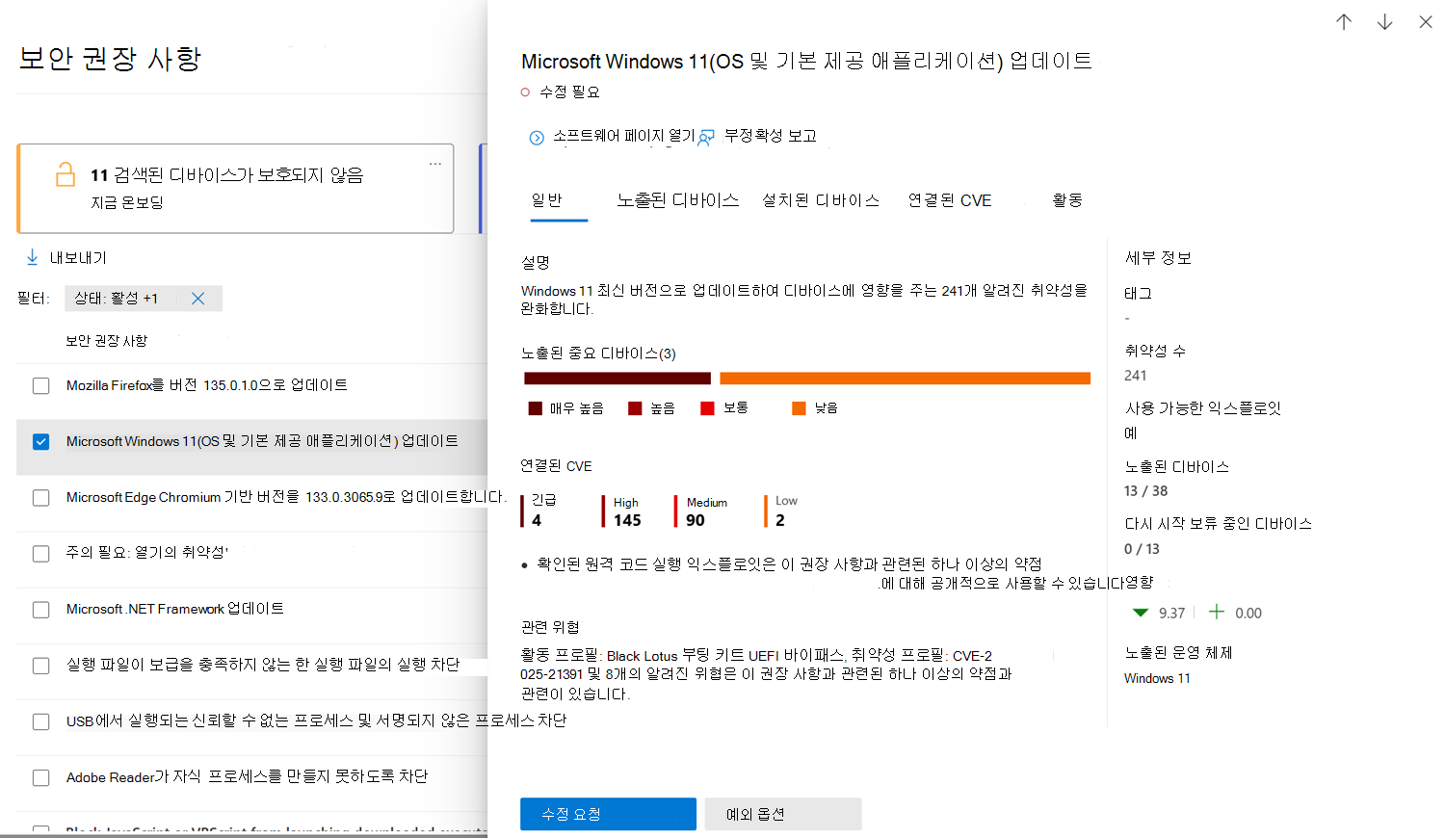Click the 수정 필요 status circle icon
The image size is (1445, 838).
(x=525, y=92)
